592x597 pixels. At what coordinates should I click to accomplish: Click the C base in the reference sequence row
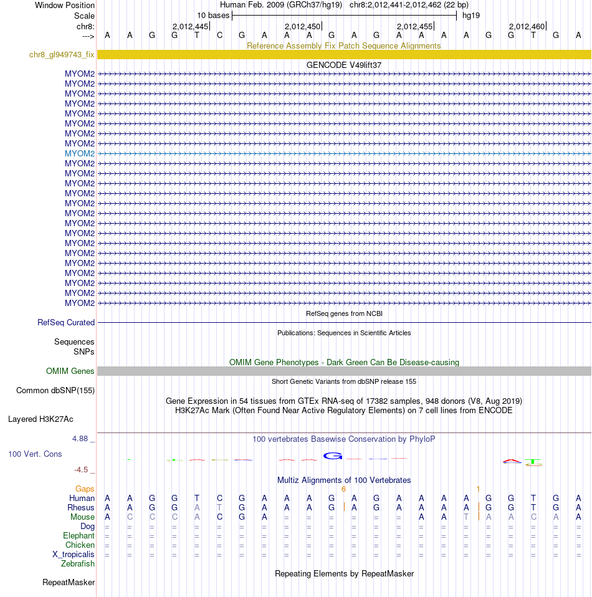[x=219, y=36]
